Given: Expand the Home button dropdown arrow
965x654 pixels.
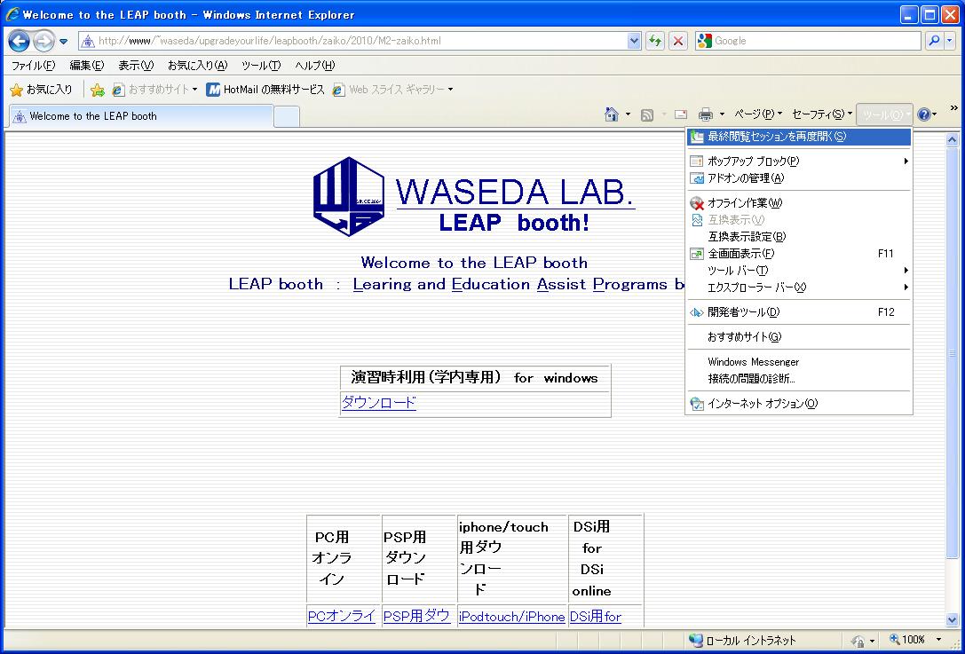Looking at the screenshot, I should 628,114.
